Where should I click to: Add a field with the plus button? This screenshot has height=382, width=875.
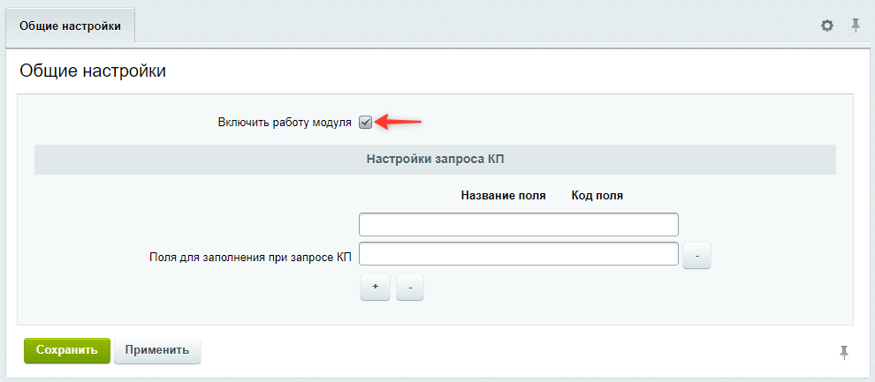375,287
